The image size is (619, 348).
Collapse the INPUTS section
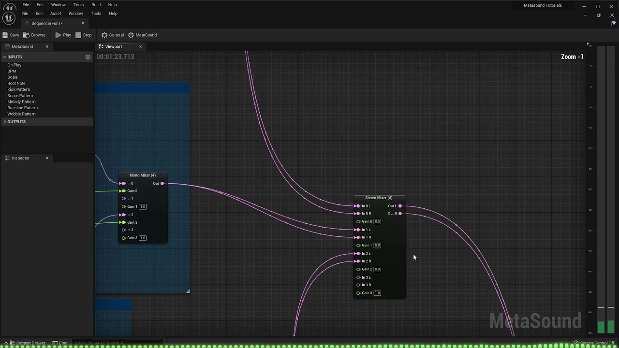(x=5, y=57)
